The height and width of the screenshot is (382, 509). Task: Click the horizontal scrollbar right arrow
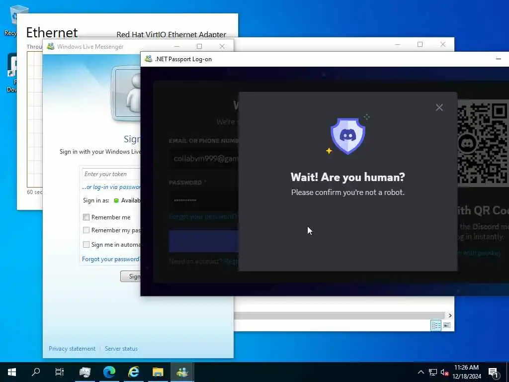tap(450, 315)
